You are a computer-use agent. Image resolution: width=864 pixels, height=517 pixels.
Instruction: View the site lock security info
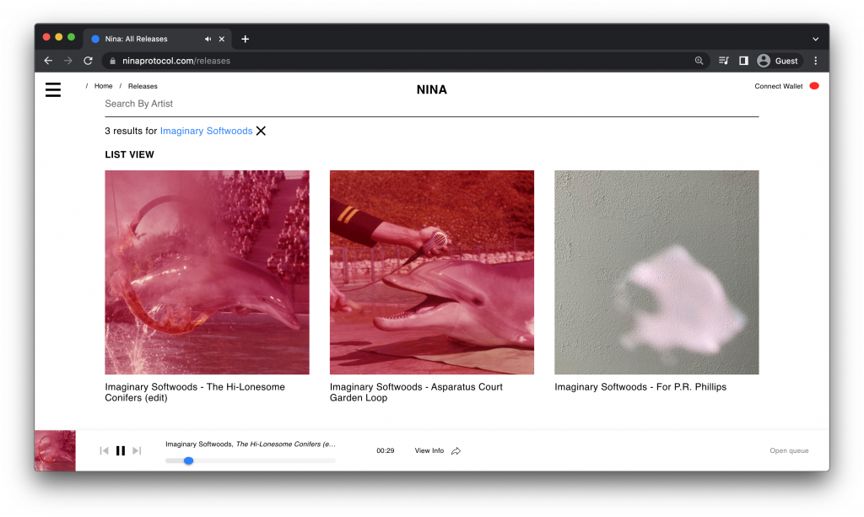112,61
